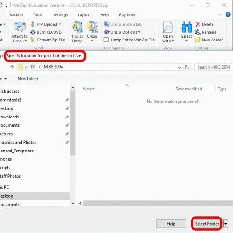Click the file list scroll left arrow
The image size is (233, 233).
pos(80,203)
